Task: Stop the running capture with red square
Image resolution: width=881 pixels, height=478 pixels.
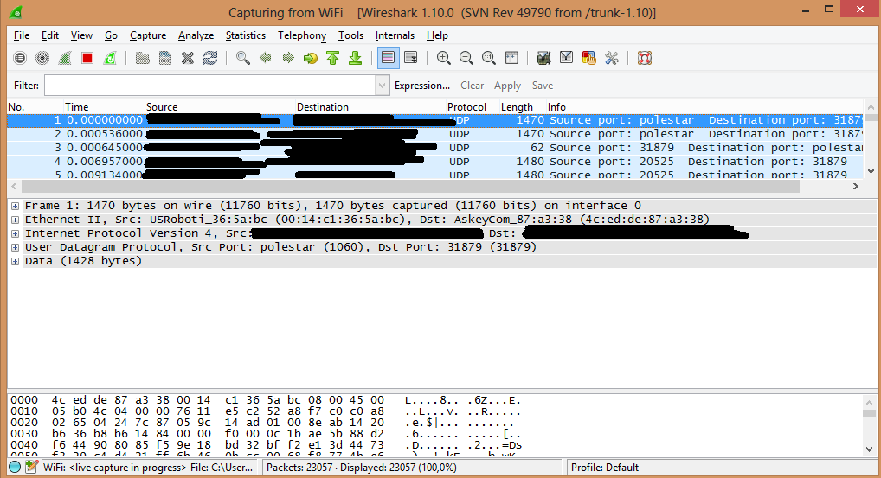Action: (x=87, y=58)
